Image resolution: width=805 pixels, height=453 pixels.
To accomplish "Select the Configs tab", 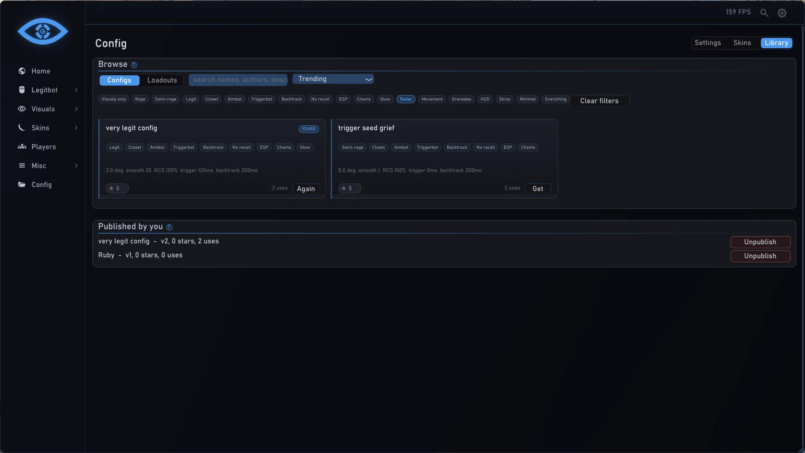I will click(x=119, y=80).
